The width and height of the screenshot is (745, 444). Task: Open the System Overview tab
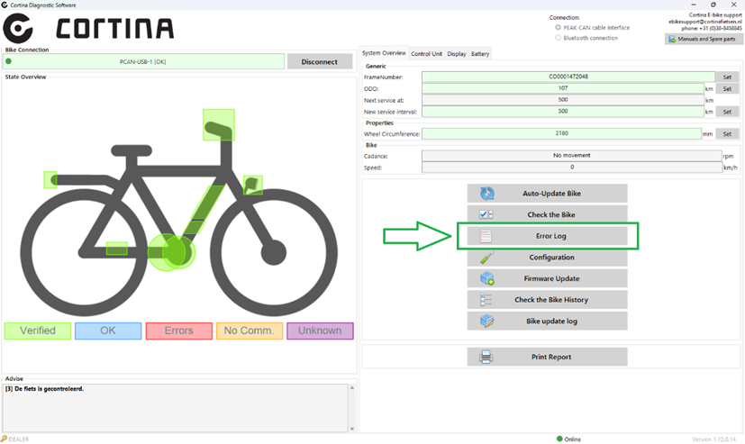click(384, 53)
